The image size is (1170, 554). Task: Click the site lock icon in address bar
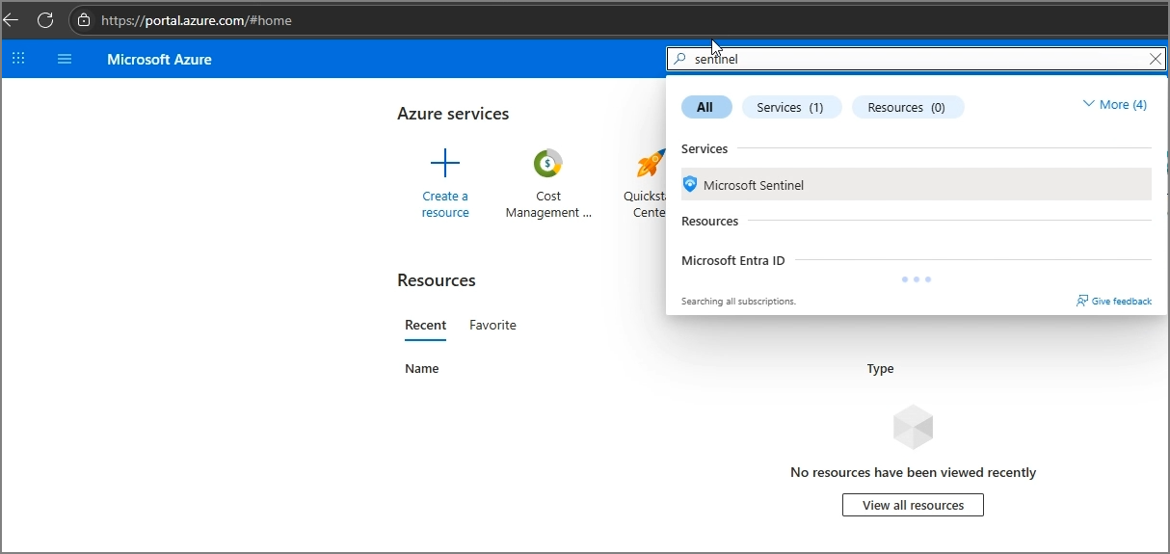84,19
